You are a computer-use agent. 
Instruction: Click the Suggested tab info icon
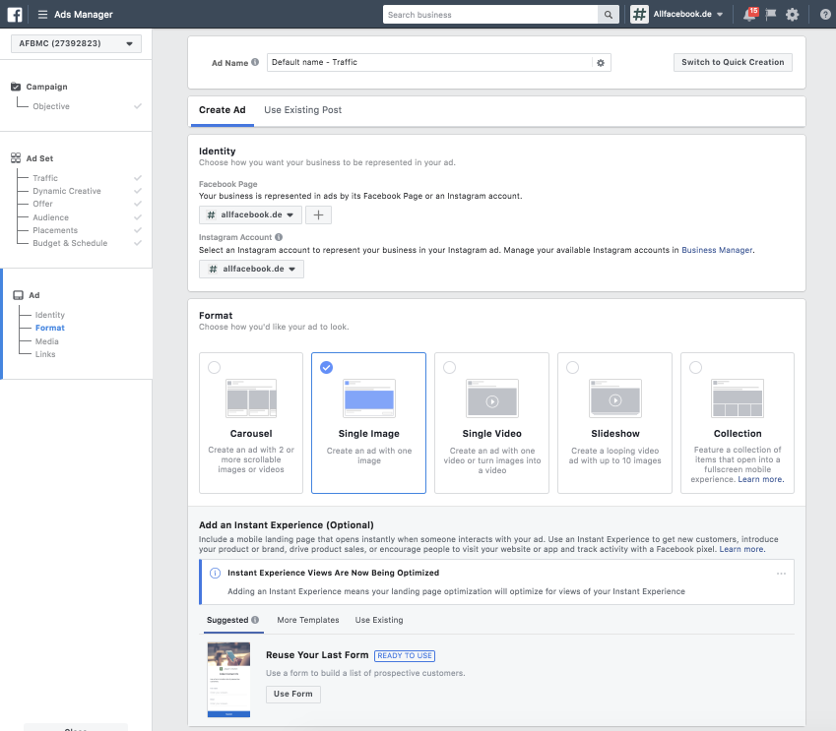tap(255, 620)
